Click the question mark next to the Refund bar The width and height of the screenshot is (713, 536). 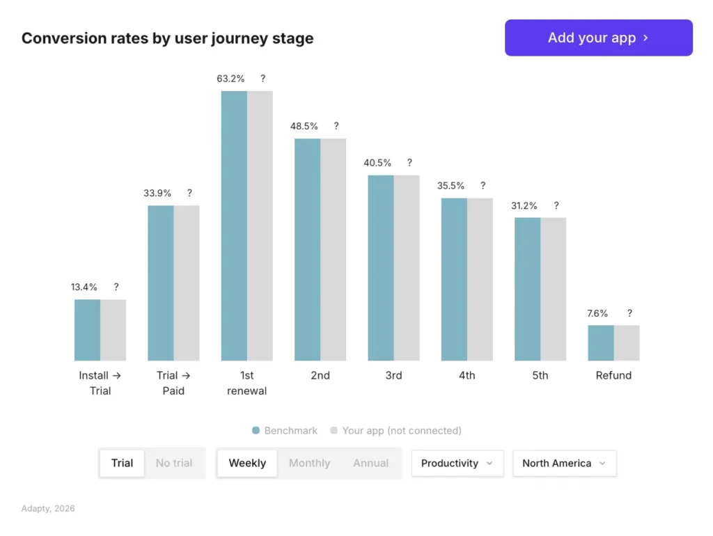(x=629, y=313)
